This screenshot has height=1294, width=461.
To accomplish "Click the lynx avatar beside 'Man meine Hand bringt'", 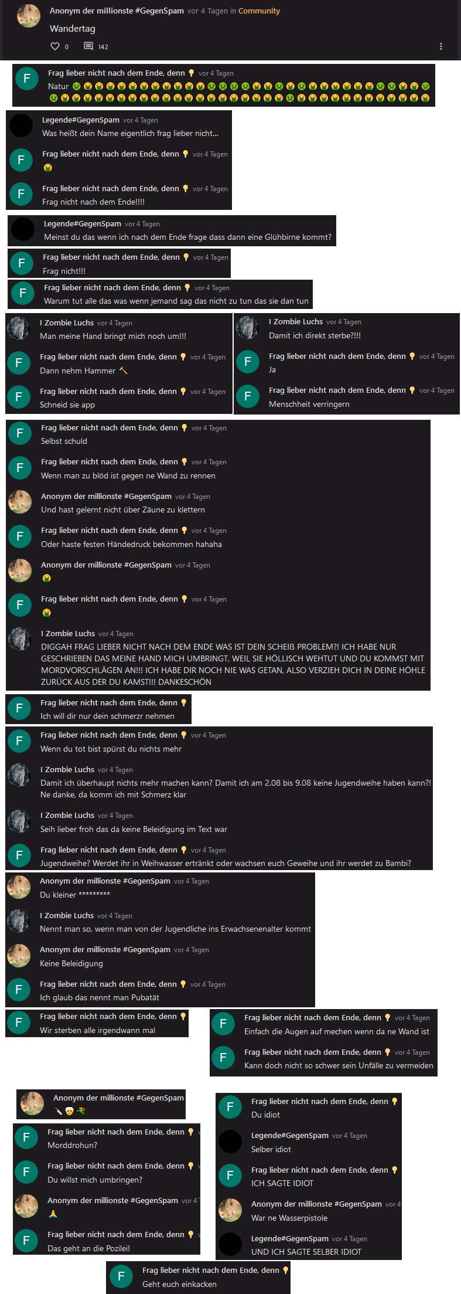I will click(19, 328).
